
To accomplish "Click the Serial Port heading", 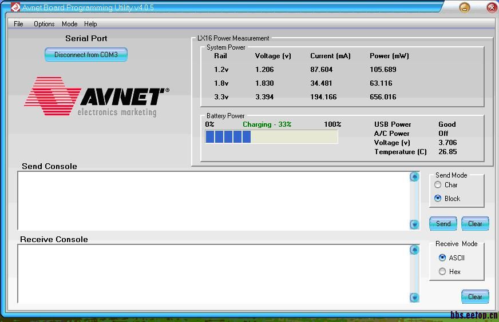I will coord(86,38).
